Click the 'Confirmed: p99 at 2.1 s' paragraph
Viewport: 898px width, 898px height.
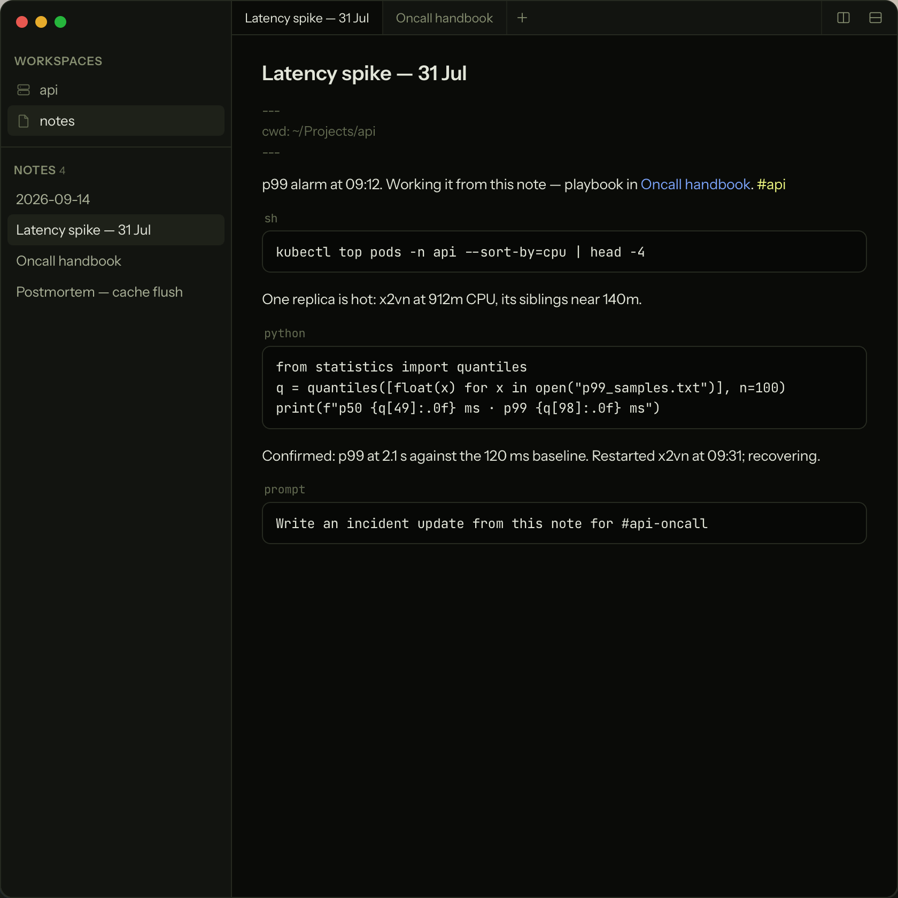541,456
